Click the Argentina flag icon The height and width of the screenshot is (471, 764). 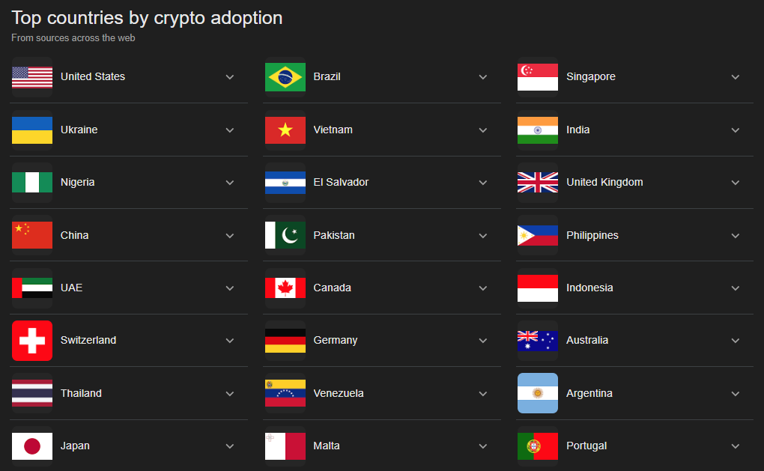pos(538,393)
